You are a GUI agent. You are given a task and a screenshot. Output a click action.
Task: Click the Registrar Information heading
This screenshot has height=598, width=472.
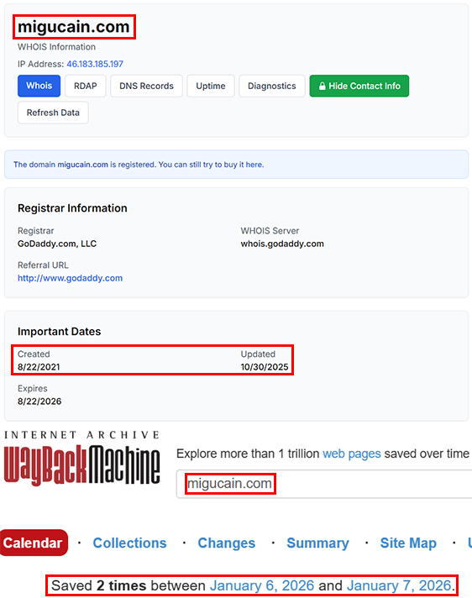(72, 208)
